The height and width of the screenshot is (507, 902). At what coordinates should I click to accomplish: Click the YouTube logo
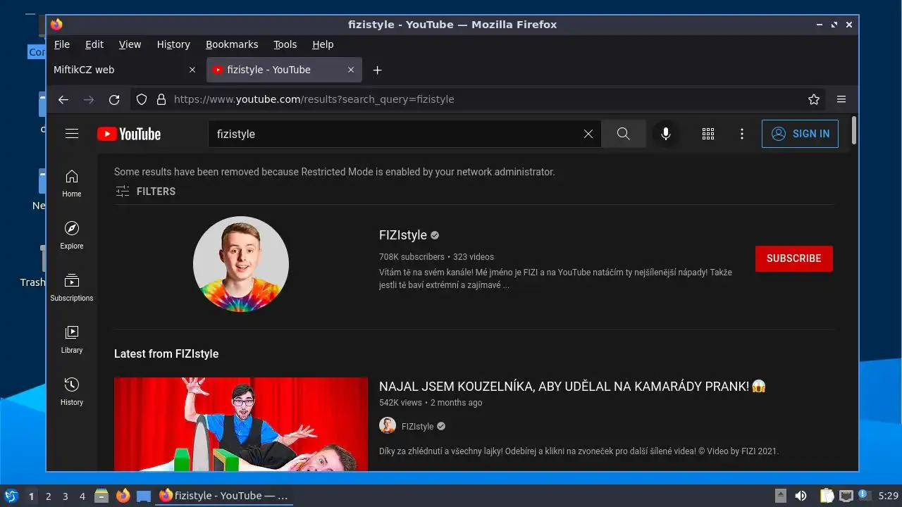coord(129,134)
